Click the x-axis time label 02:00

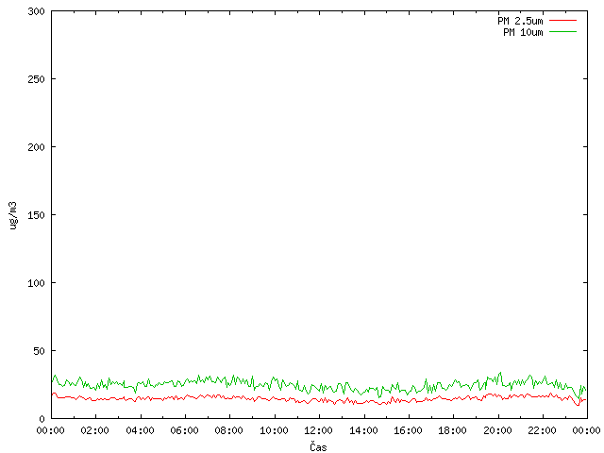[x=94, y=430]
